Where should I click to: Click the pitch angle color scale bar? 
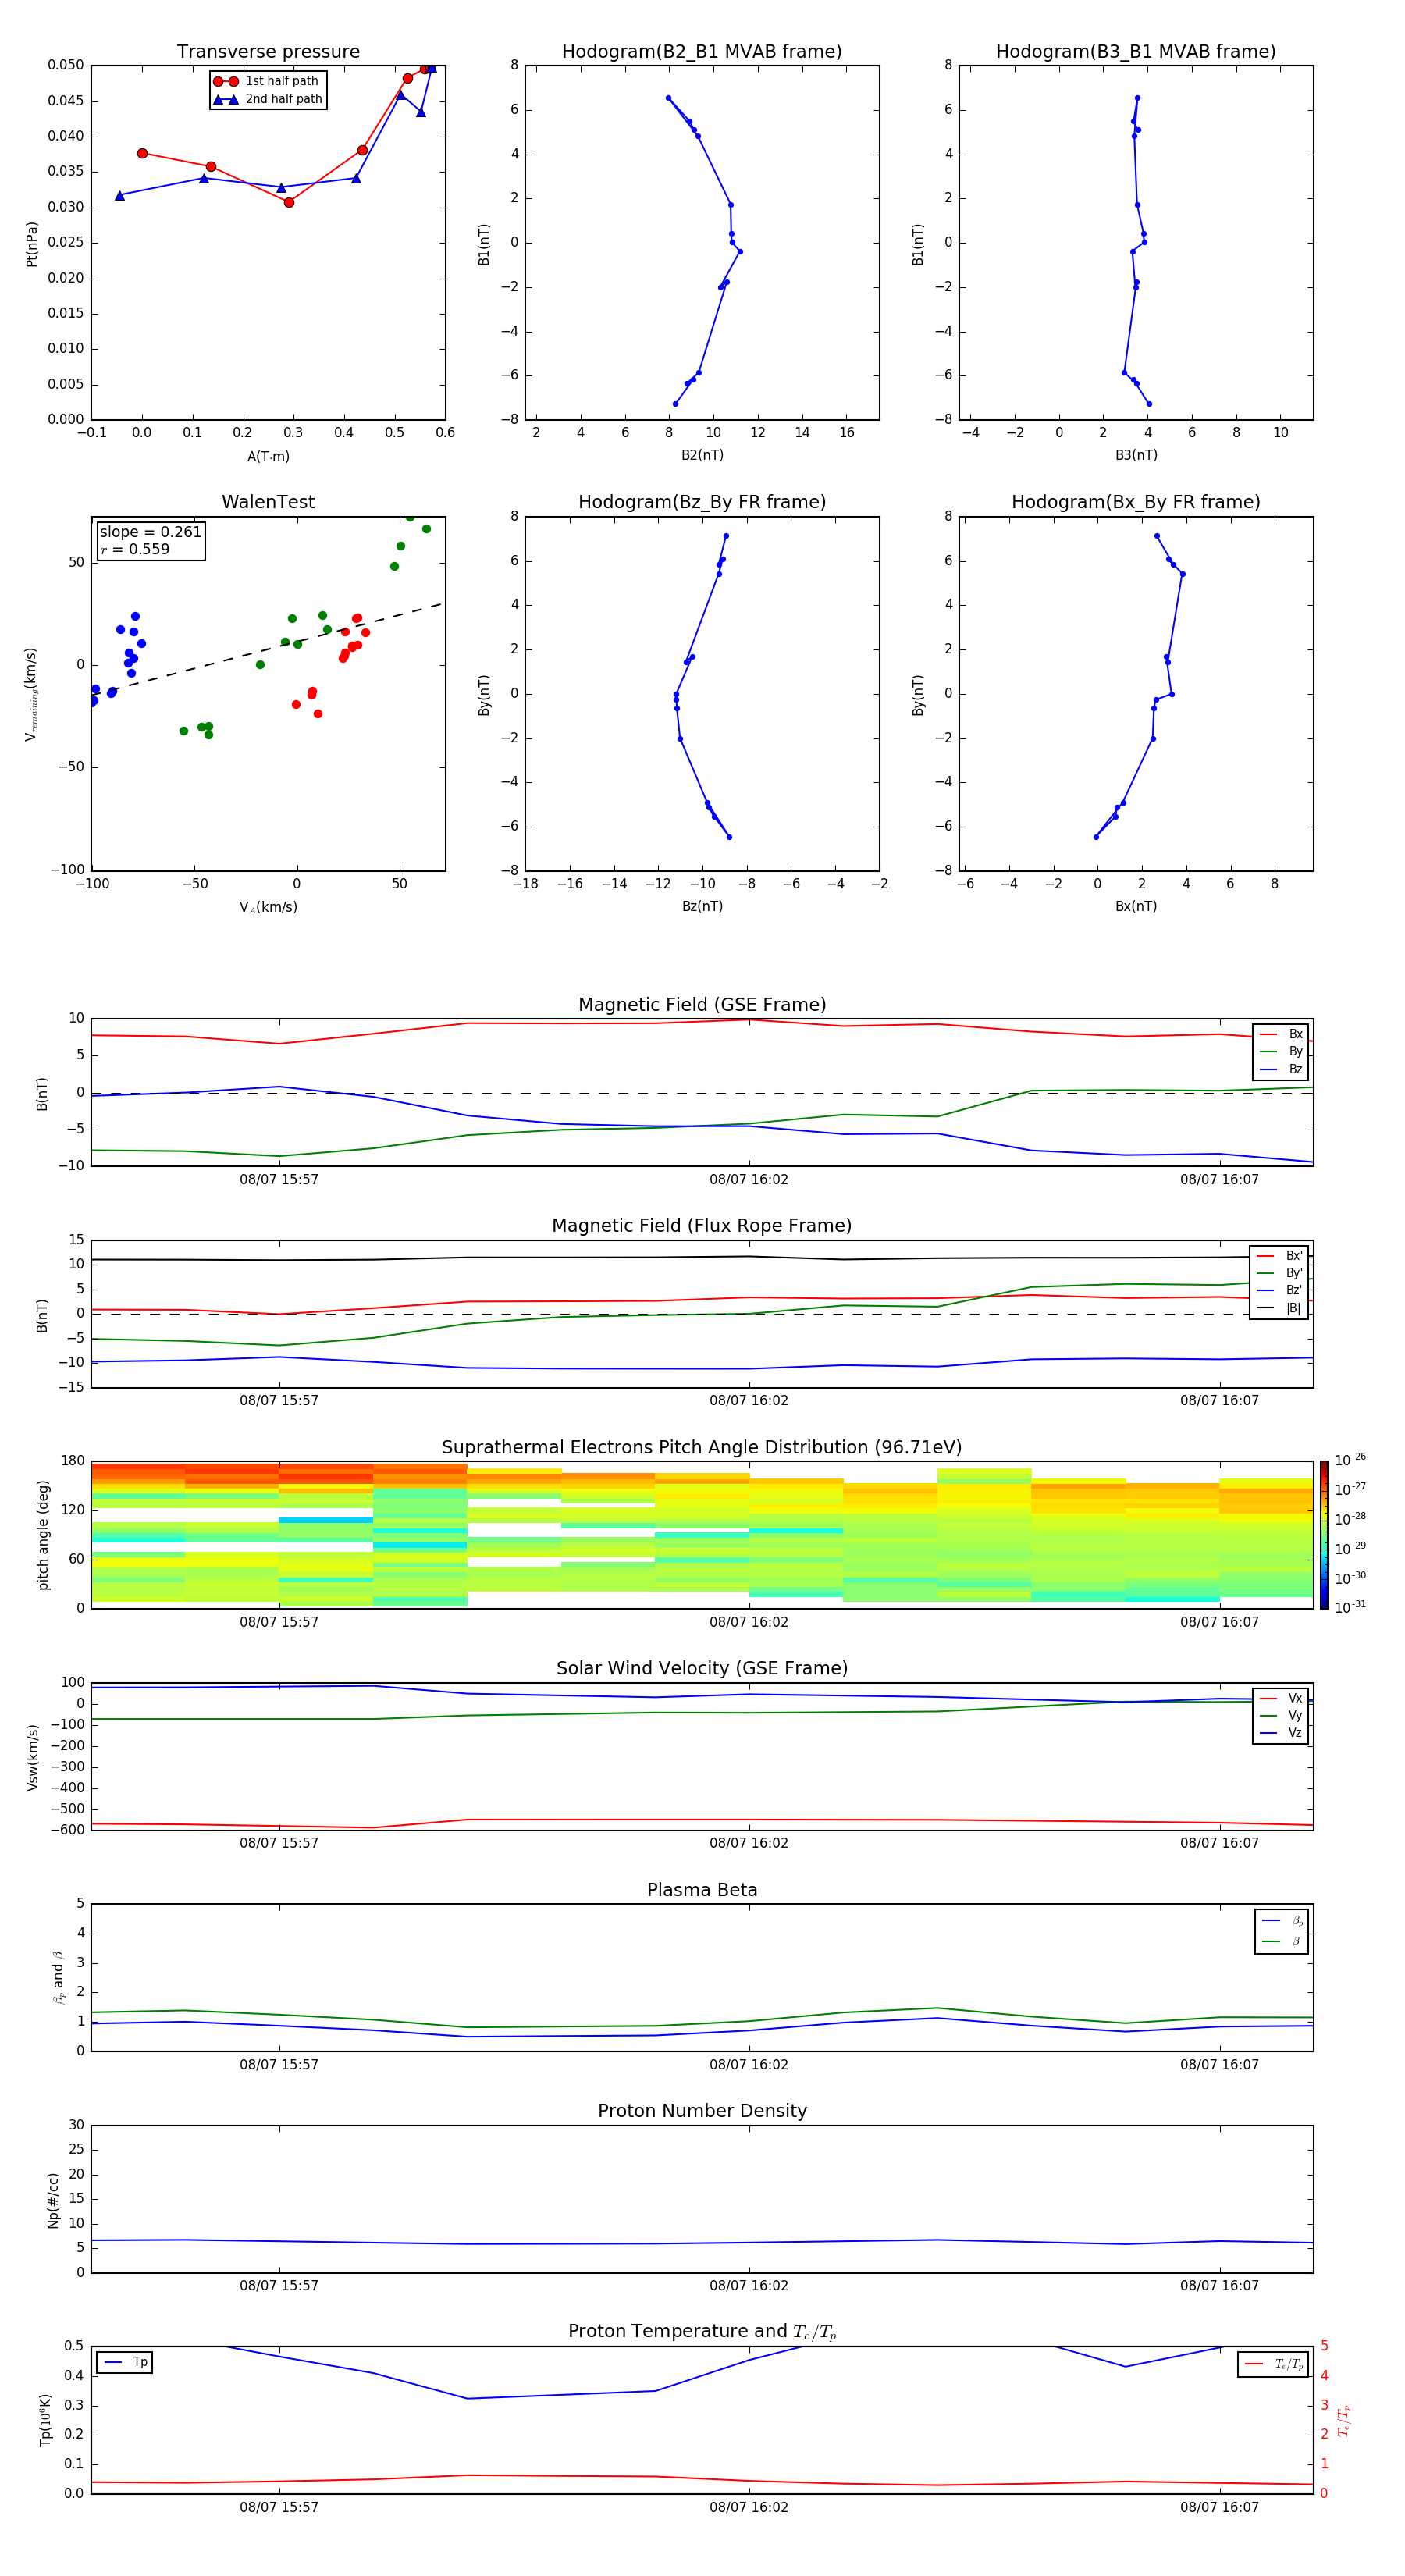(1324, 1535)
